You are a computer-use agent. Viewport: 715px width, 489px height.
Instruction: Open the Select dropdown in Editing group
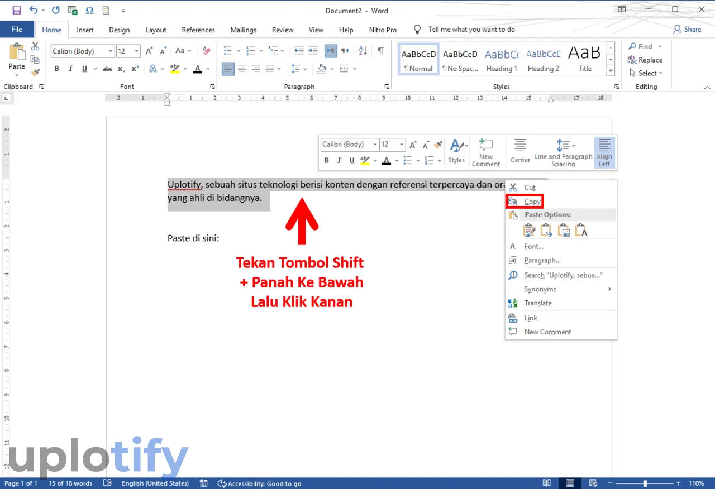point(646,73)
